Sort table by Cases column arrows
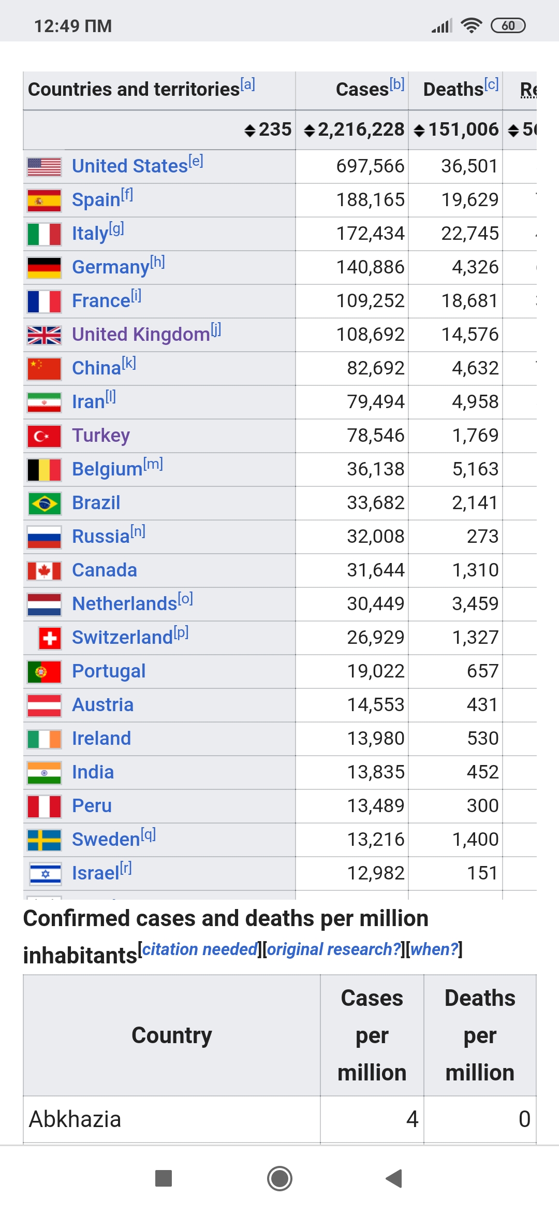The height and width of the screenshot is (1212, 559). pos(310,131)
